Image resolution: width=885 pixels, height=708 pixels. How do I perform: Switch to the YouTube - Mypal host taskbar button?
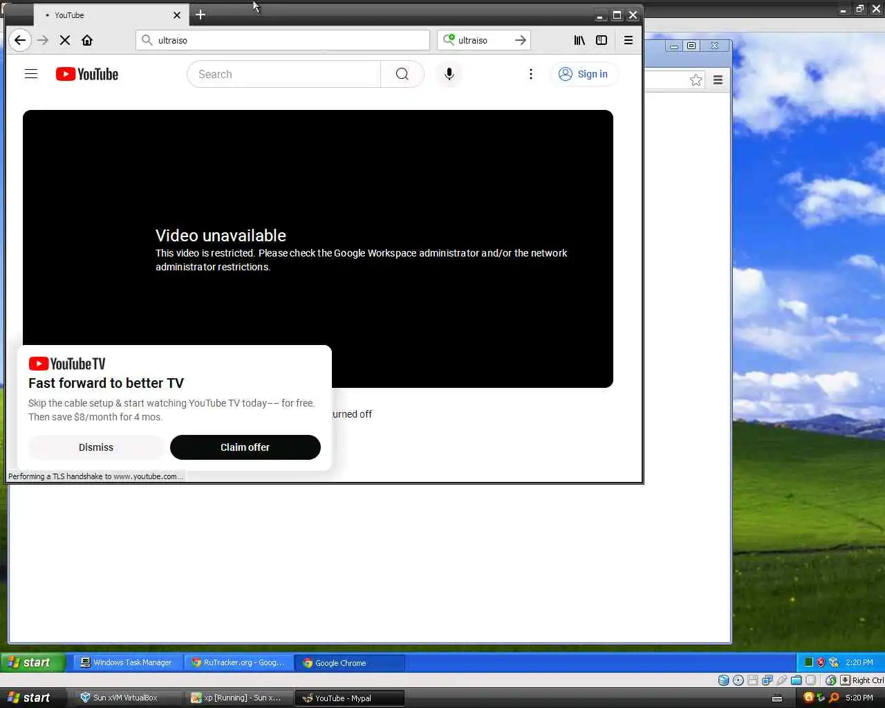[x=350, y=698]
